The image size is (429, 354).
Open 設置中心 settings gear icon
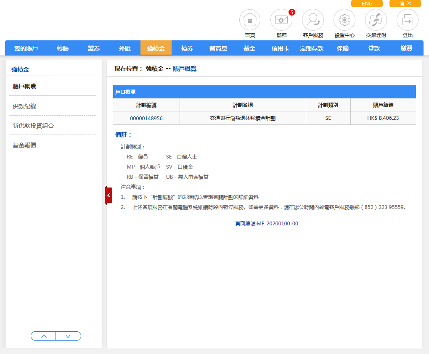tap(344, 20)
